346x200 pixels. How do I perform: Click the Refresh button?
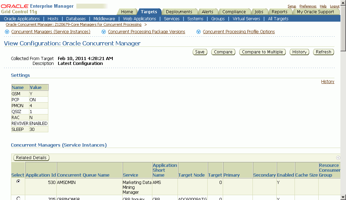point(324,52)
